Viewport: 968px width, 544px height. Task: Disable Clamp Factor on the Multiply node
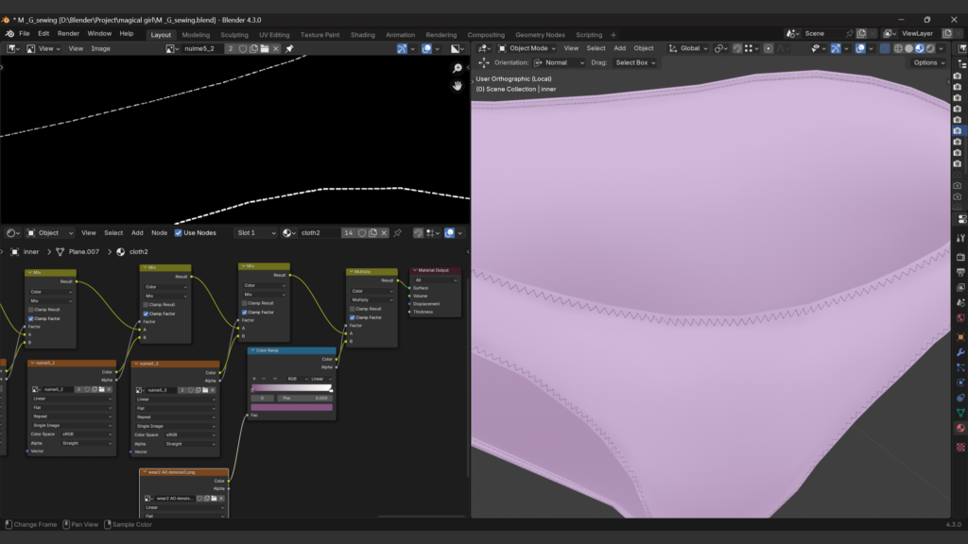tap(352, 316)
